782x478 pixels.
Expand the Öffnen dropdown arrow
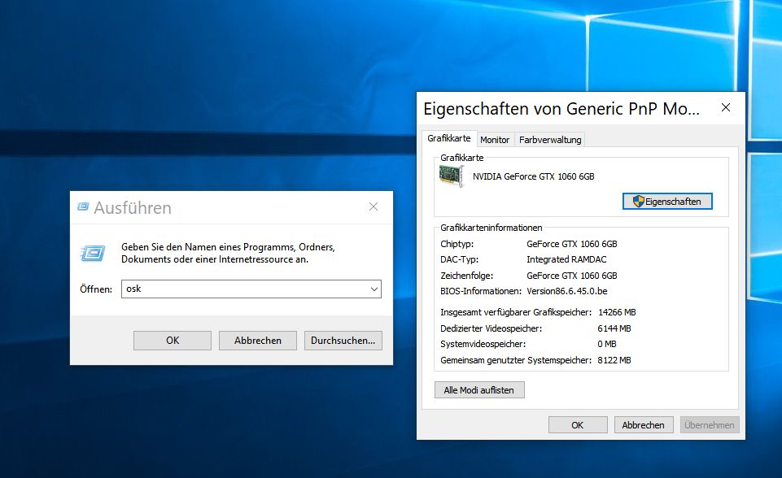point(374,289)
